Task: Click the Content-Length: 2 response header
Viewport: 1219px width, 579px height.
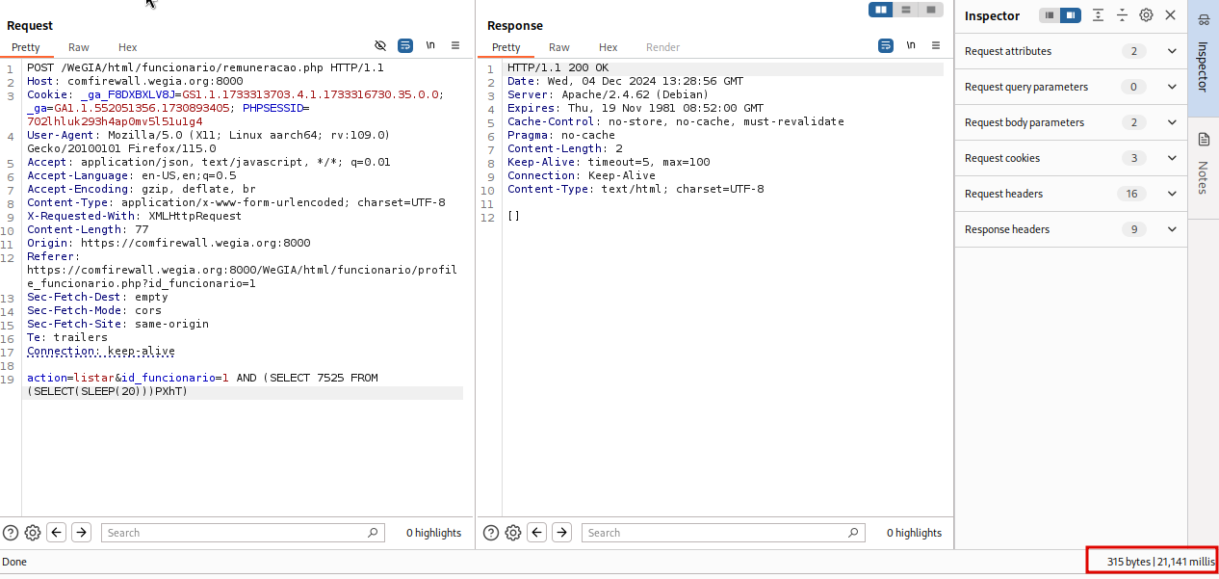Action: point(564,148)
